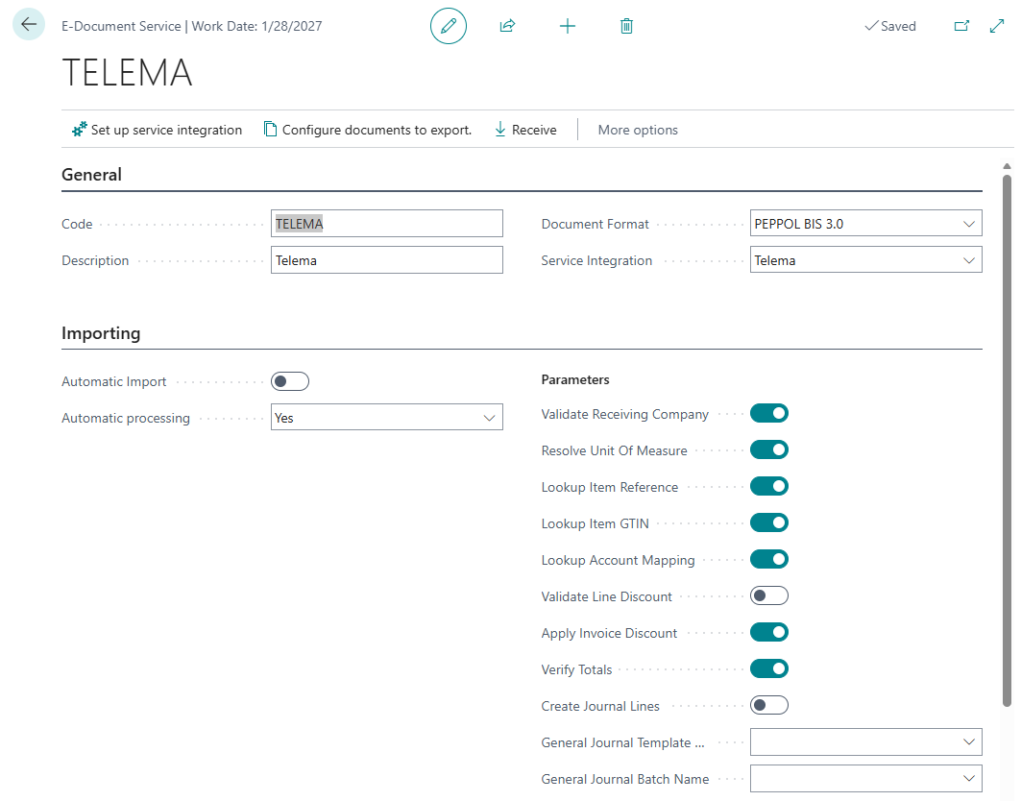Click the plus icon to create new
This screenshot has width=1021, height=801.
(x=568, y=26)
